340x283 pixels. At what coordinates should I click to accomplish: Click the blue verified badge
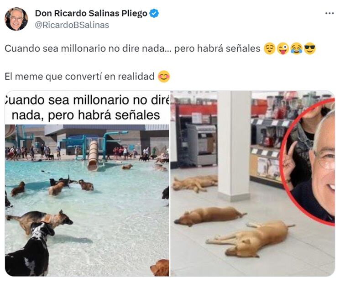pyautogui.click(x=154, y=13)
